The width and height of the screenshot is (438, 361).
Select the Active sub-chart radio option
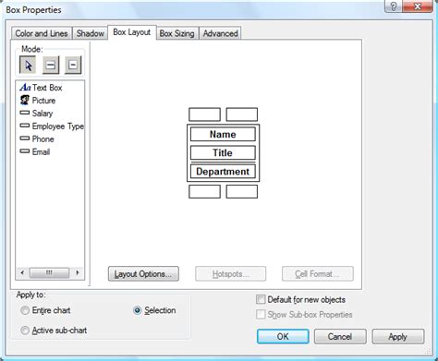pyautogui.click(x=25, y=331)
